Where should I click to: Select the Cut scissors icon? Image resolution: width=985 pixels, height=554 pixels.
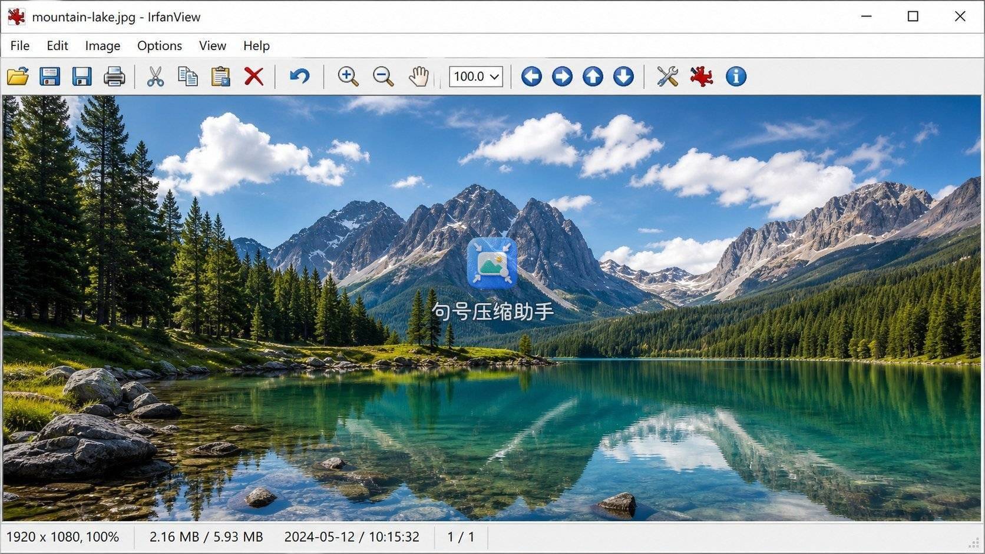click(x=155, y=77)
